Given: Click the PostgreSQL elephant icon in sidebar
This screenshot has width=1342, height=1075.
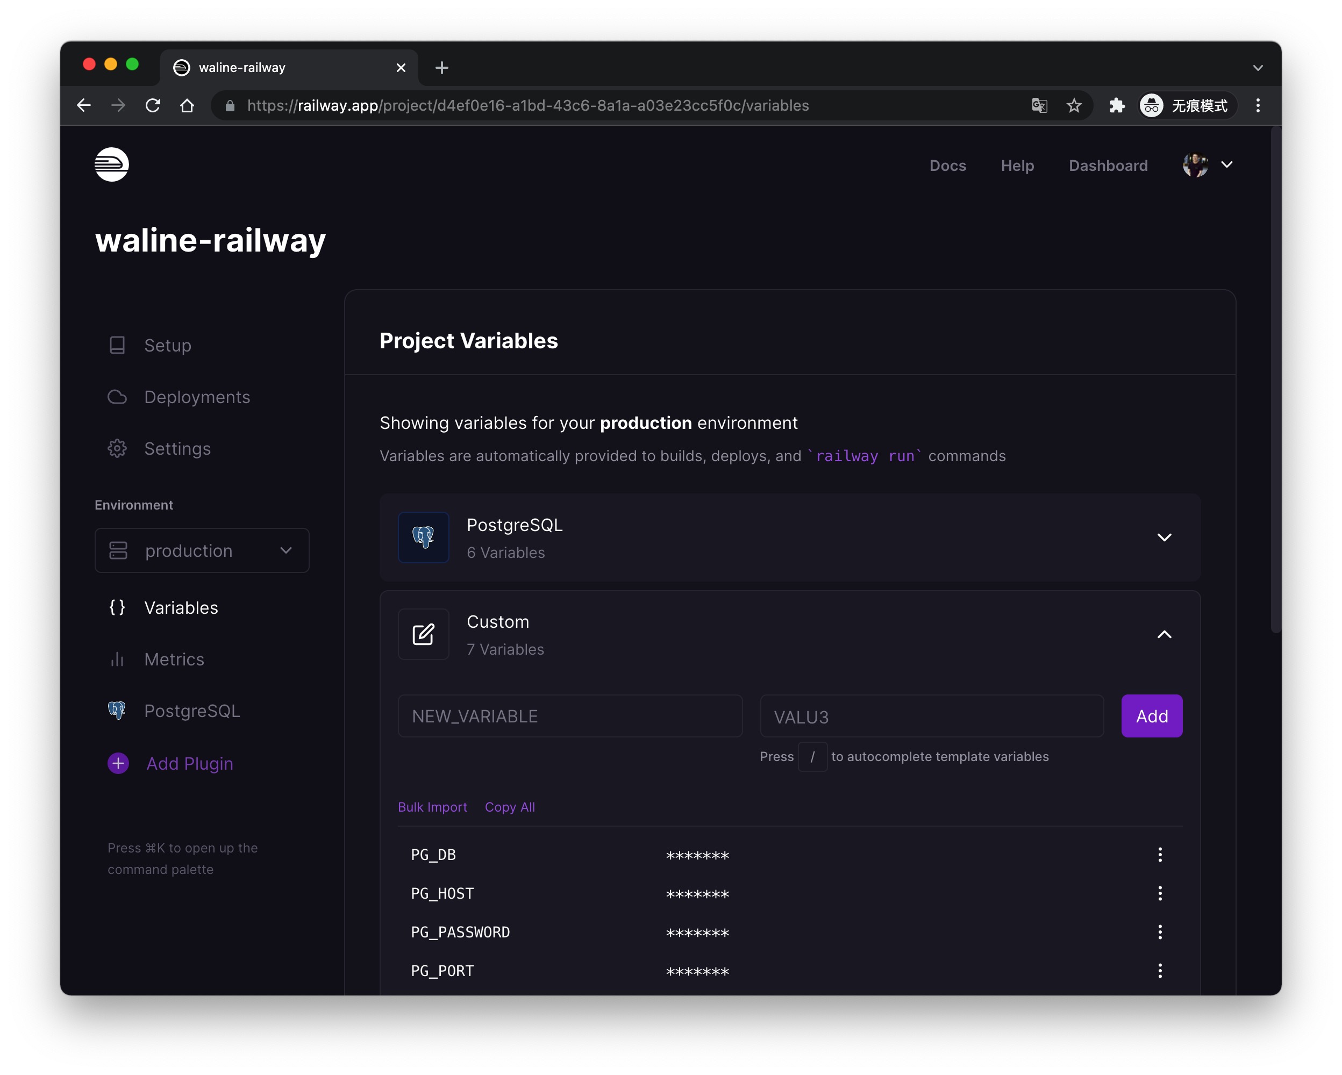Looking at the screenshot, I should tap(117, 711).
